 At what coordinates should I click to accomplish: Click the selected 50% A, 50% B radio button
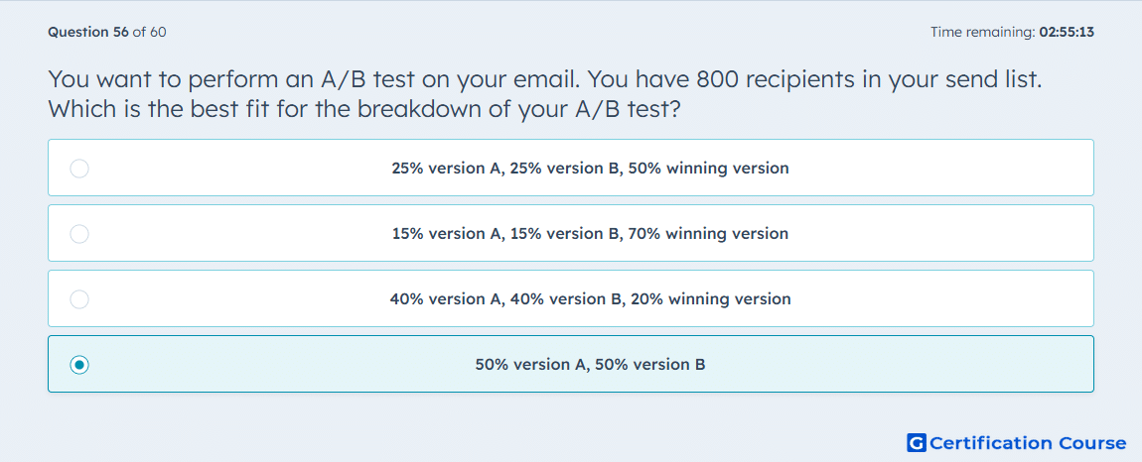[x=79, y=365]
